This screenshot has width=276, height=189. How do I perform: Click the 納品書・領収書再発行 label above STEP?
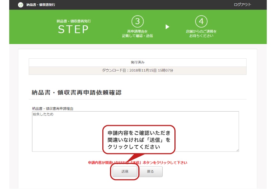tap(73, 21)
